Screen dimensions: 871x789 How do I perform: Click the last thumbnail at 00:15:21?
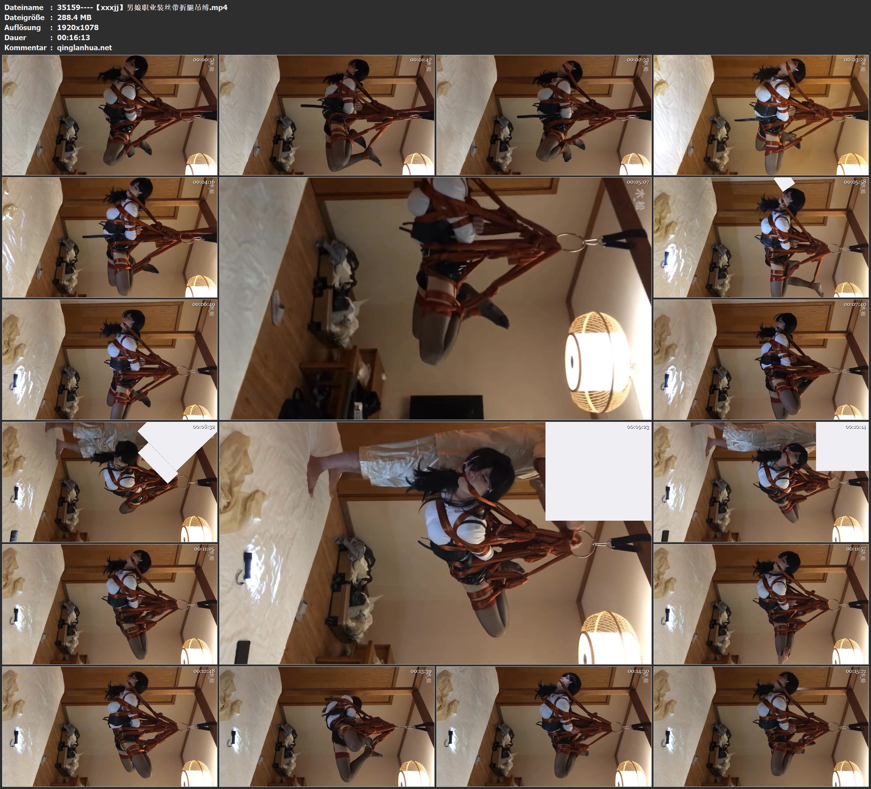(x=760, y=726)
